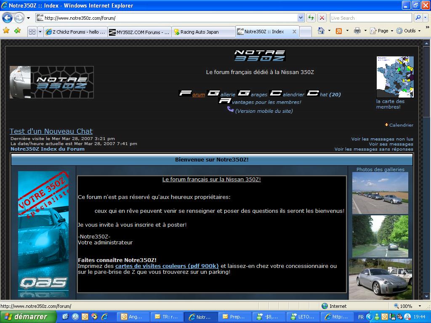
Task: Switch to the Z Chickz Forums tab
Action: pos(75,32)
